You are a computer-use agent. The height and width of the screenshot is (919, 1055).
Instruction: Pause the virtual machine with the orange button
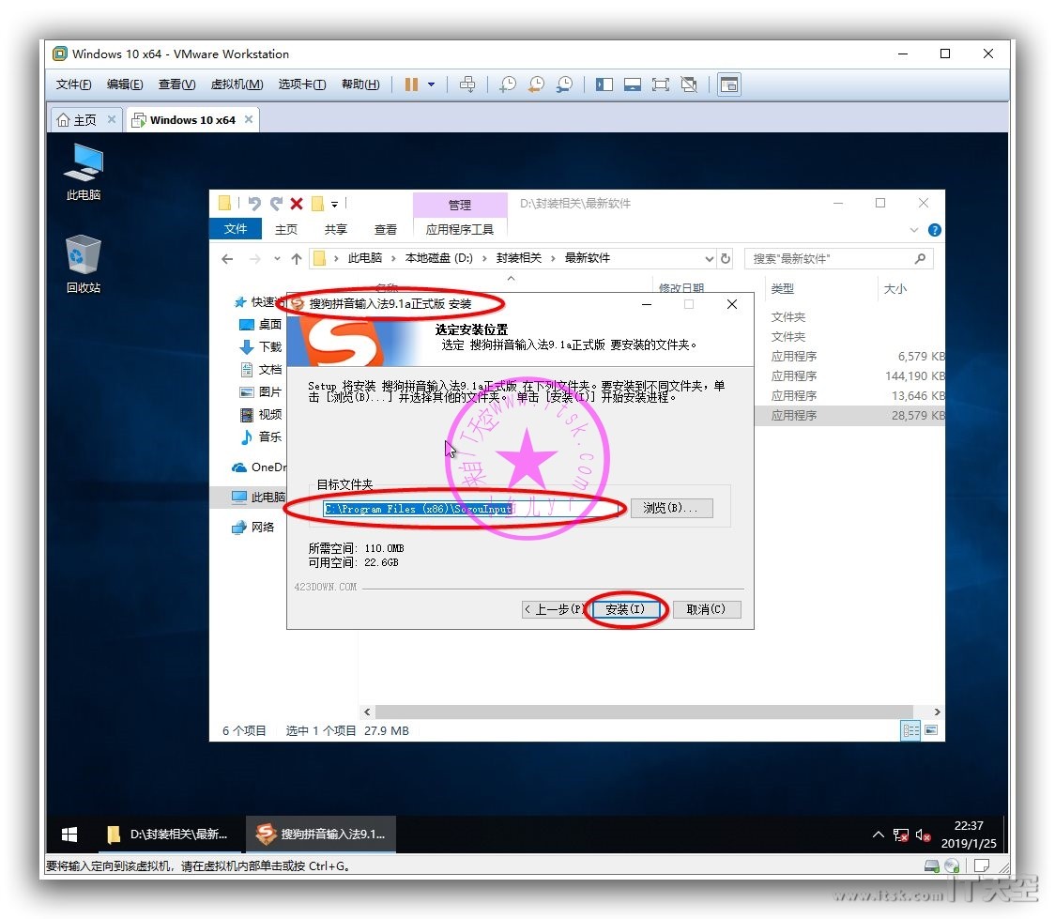point(411,84)
